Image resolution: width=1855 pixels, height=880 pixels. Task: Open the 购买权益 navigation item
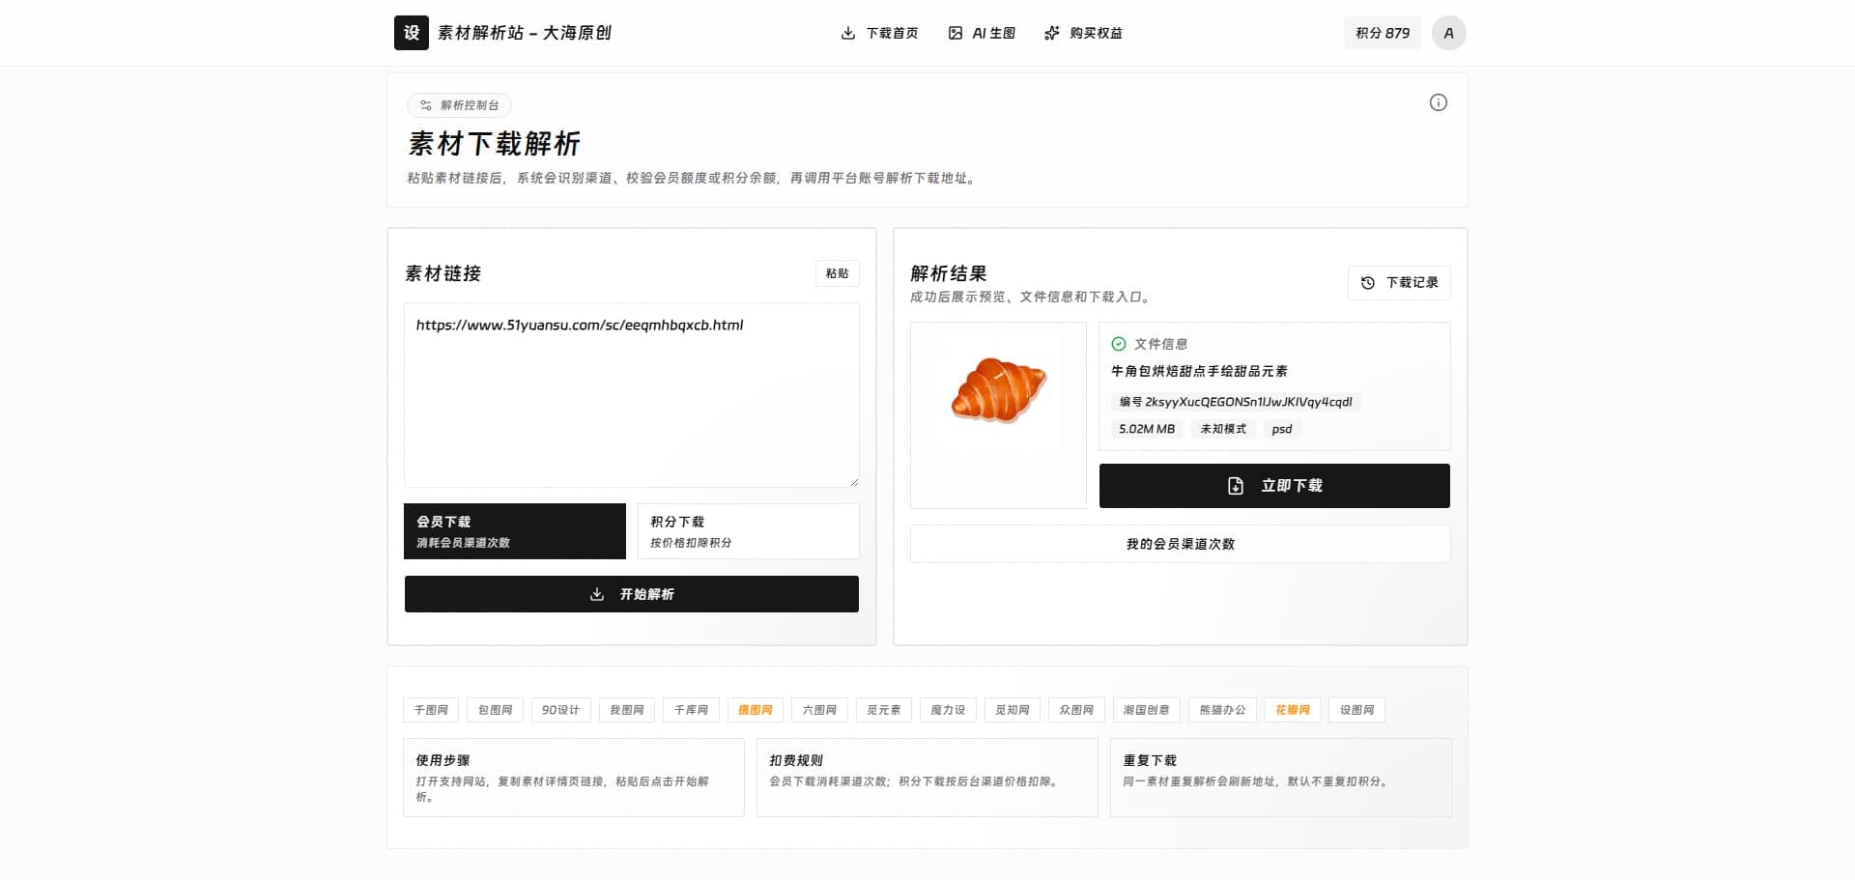[1083, 33]
